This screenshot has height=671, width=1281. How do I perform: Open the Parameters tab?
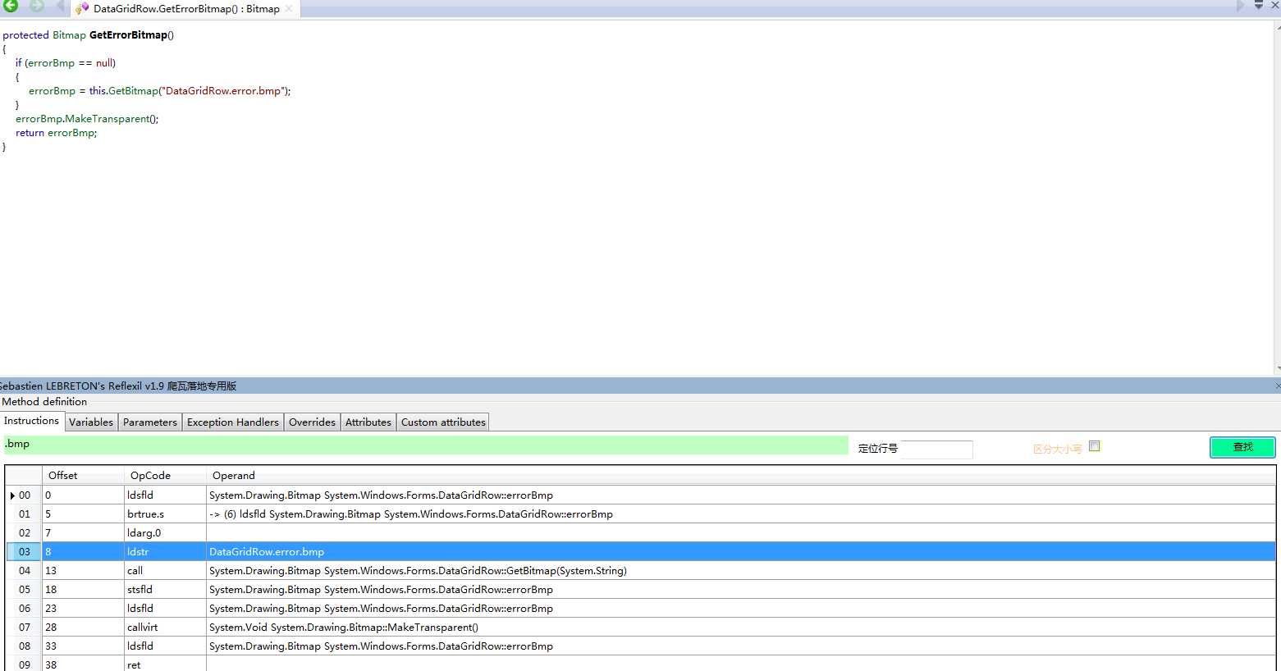click(150, 422)
